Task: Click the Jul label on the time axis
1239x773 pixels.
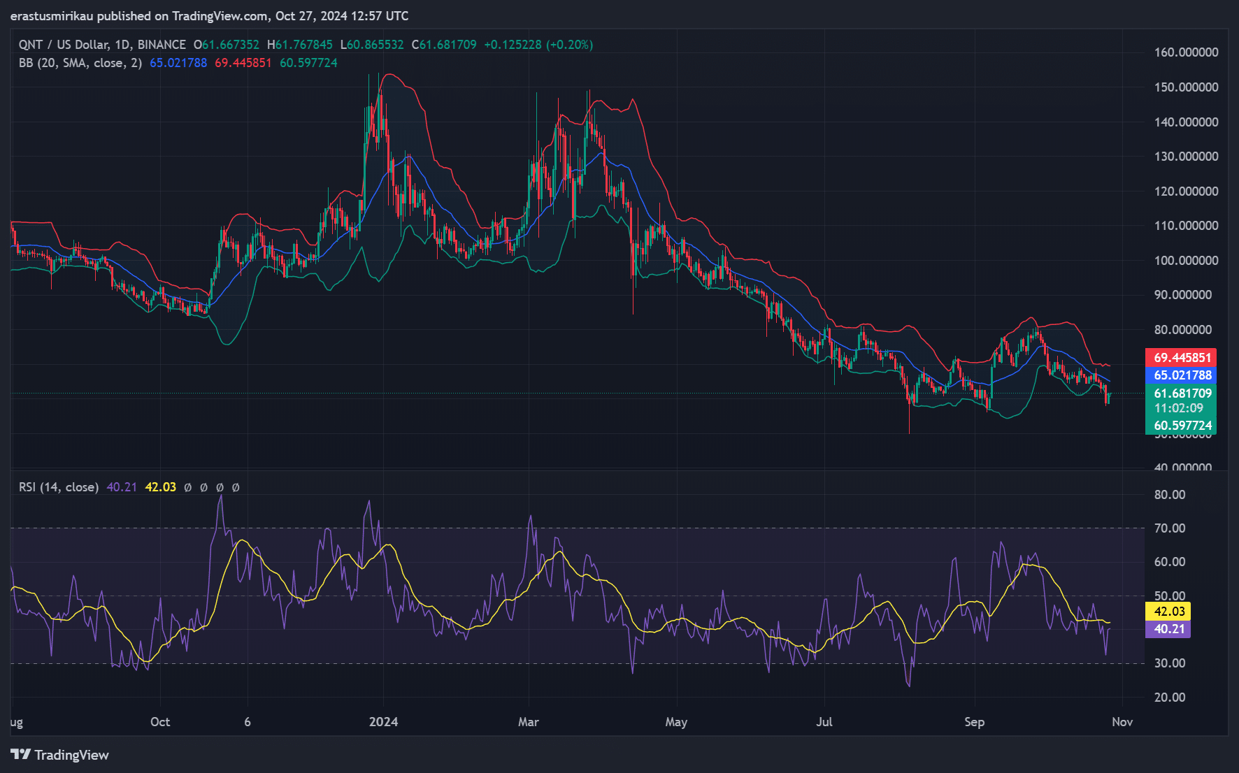Action: (x=824, y=722)
